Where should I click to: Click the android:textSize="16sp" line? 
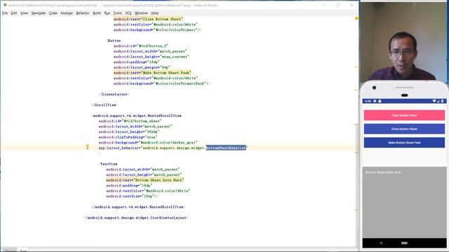(x=132, y=196)
